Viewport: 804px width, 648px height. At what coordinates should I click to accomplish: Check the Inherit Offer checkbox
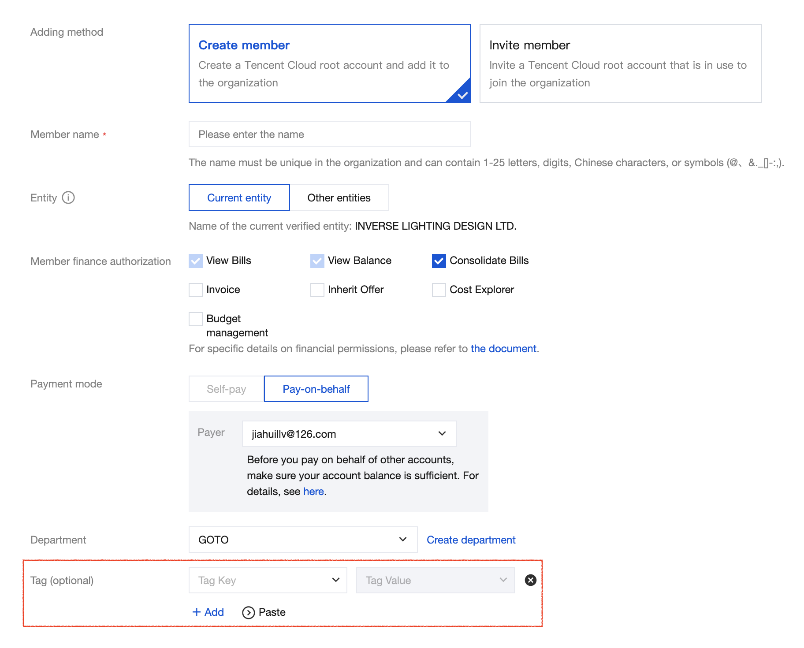(317, 290)
